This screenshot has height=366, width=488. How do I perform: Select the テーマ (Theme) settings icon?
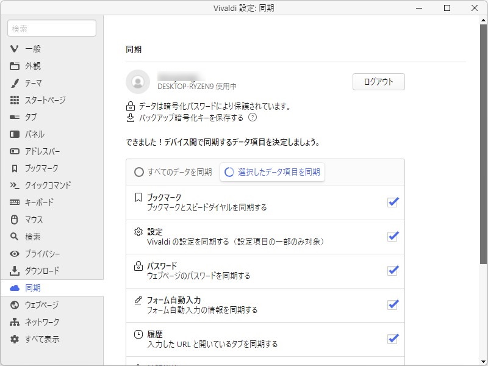[x=13, y=83]
